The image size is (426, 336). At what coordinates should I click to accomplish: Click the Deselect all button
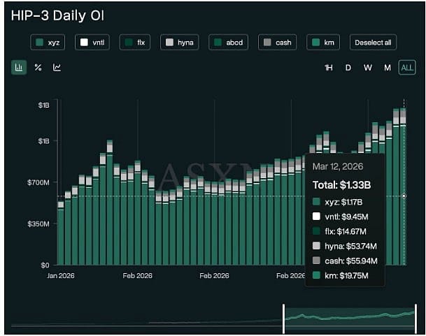click(x=373, y=43)
